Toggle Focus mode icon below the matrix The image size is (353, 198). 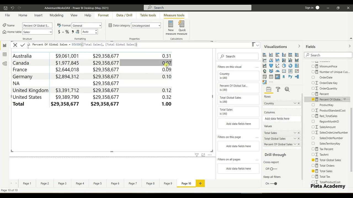point(203,155)
